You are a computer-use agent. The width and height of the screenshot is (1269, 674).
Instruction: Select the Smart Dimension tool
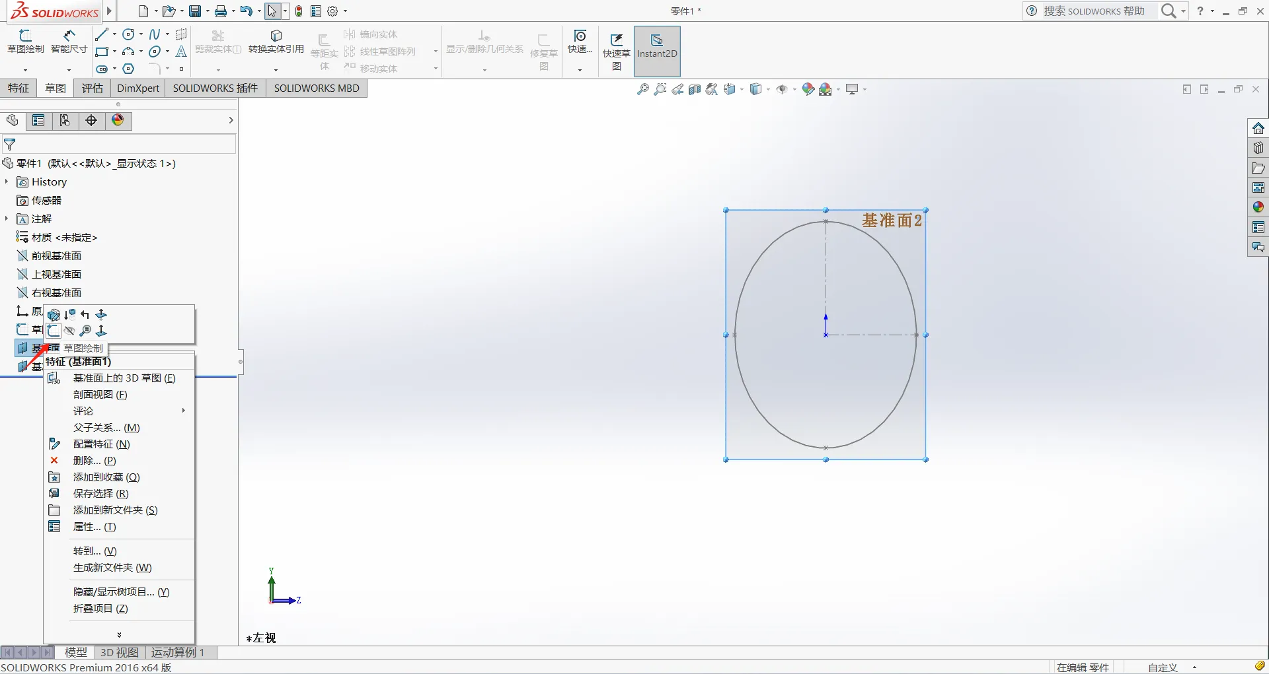pyautogui.click(x=69, y=41)
